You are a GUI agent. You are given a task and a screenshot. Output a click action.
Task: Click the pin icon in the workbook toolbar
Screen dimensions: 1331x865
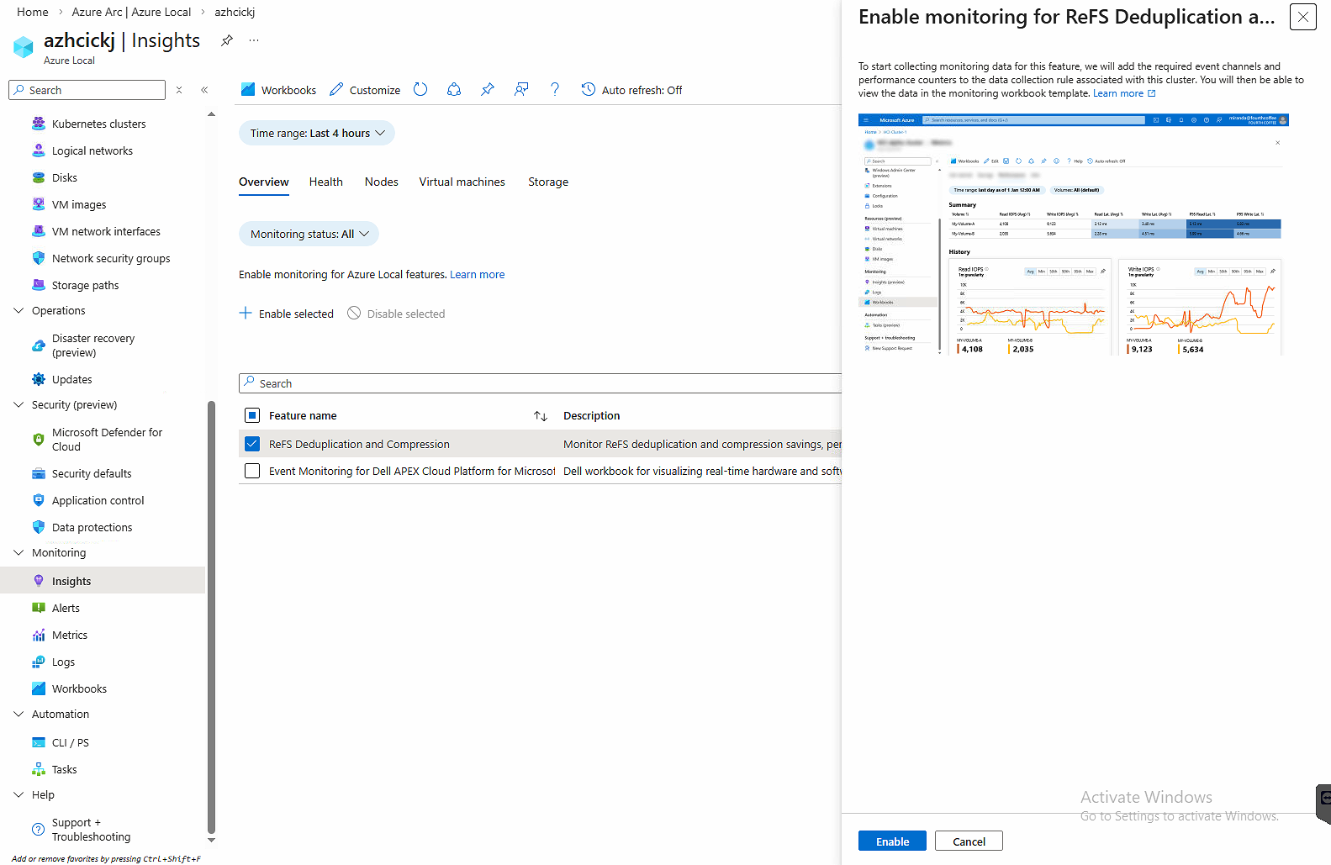[x=488, y=90]
